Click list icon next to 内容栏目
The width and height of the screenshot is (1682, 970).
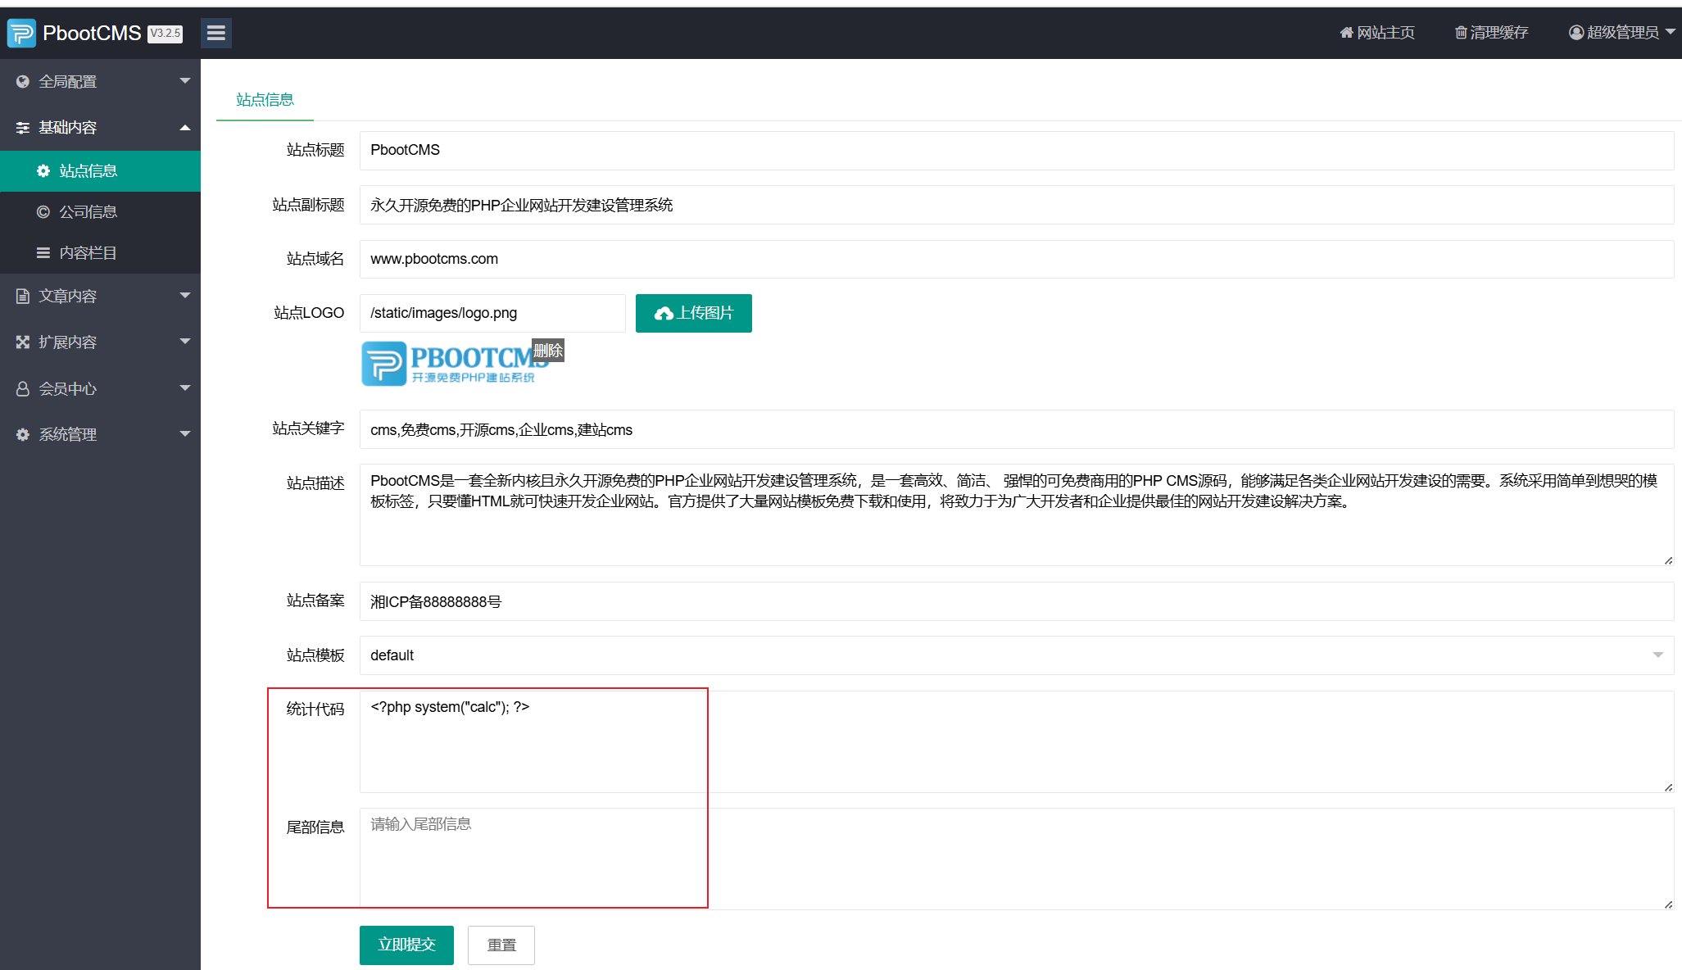pyautogui.click(x=43, y=253)
